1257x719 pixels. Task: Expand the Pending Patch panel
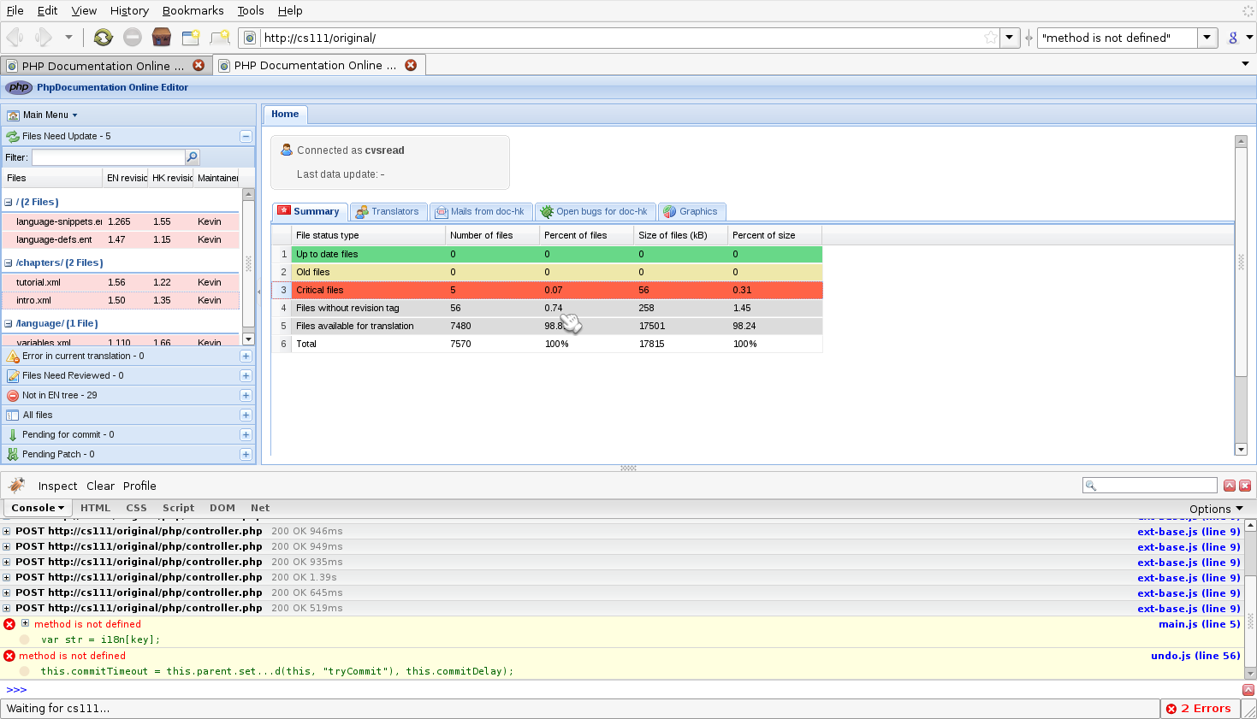point(246,455)
